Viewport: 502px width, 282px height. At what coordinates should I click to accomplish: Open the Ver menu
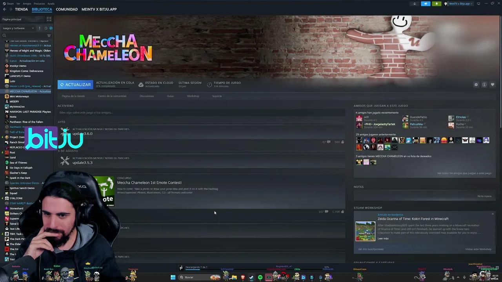coord(18,4)
